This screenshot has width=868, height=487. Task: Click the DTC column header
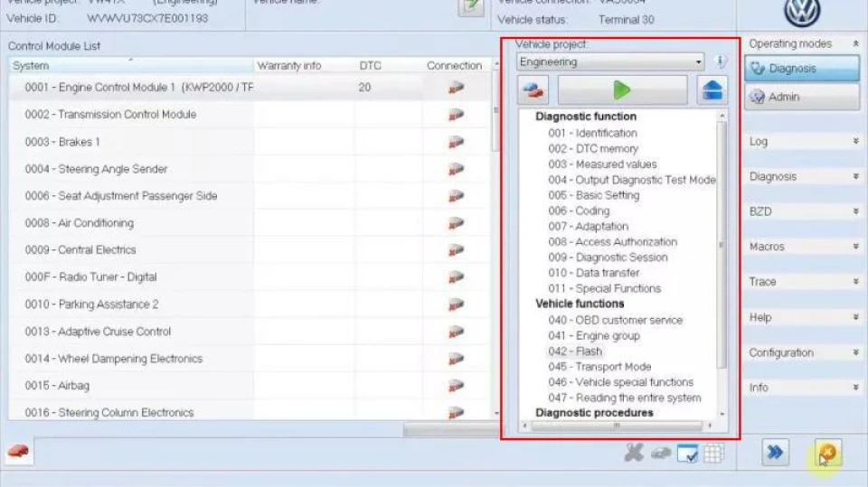[x=371, y=65]
